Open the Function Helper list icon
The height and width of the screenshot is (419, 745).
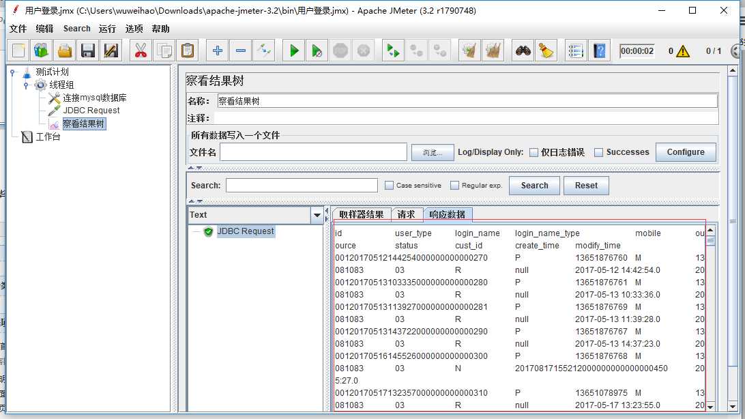point(576,50)
